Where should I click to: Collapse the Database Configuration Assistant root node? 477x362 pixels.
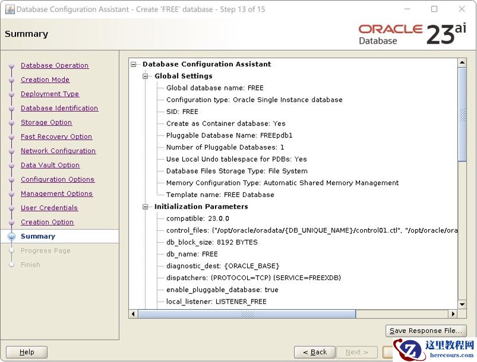pyautogui.click(x=134, y=64)
